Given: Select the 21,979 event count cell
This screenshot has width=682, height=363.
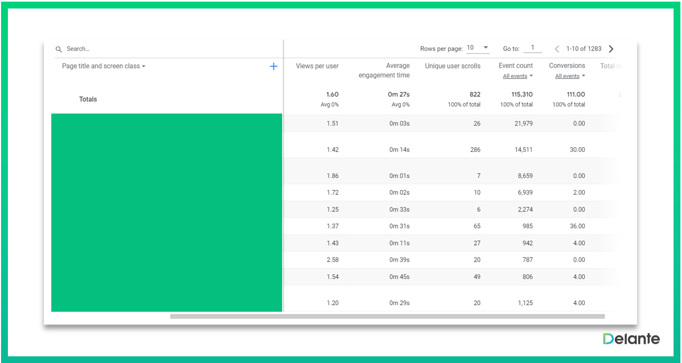Looking at the screenshot, I should point(524,123).
